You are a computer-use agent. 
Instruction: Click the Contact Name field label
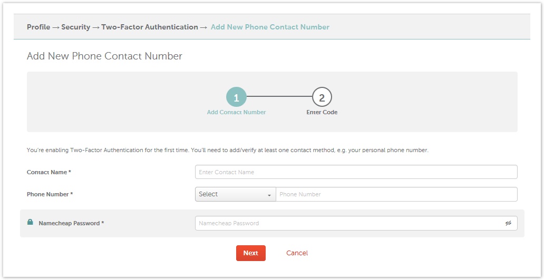click(49, 172)
